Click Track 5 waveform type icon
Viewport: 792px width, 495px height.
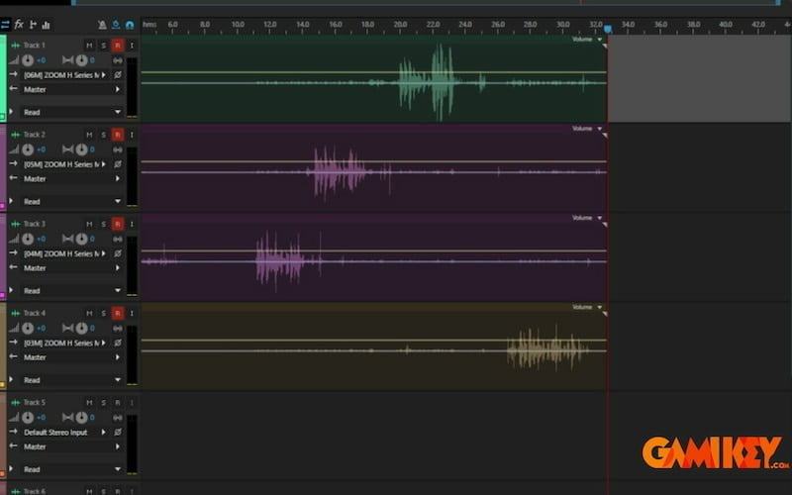point(16,403)
